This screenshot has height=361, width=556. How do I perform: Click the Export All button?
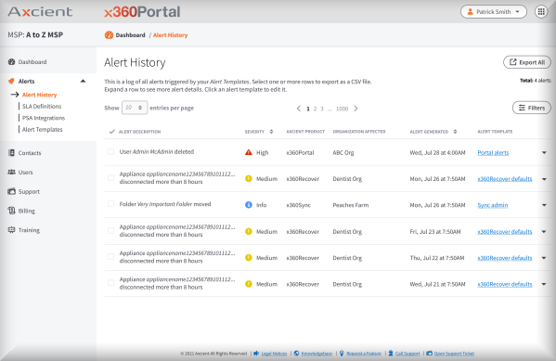point(527,62)
